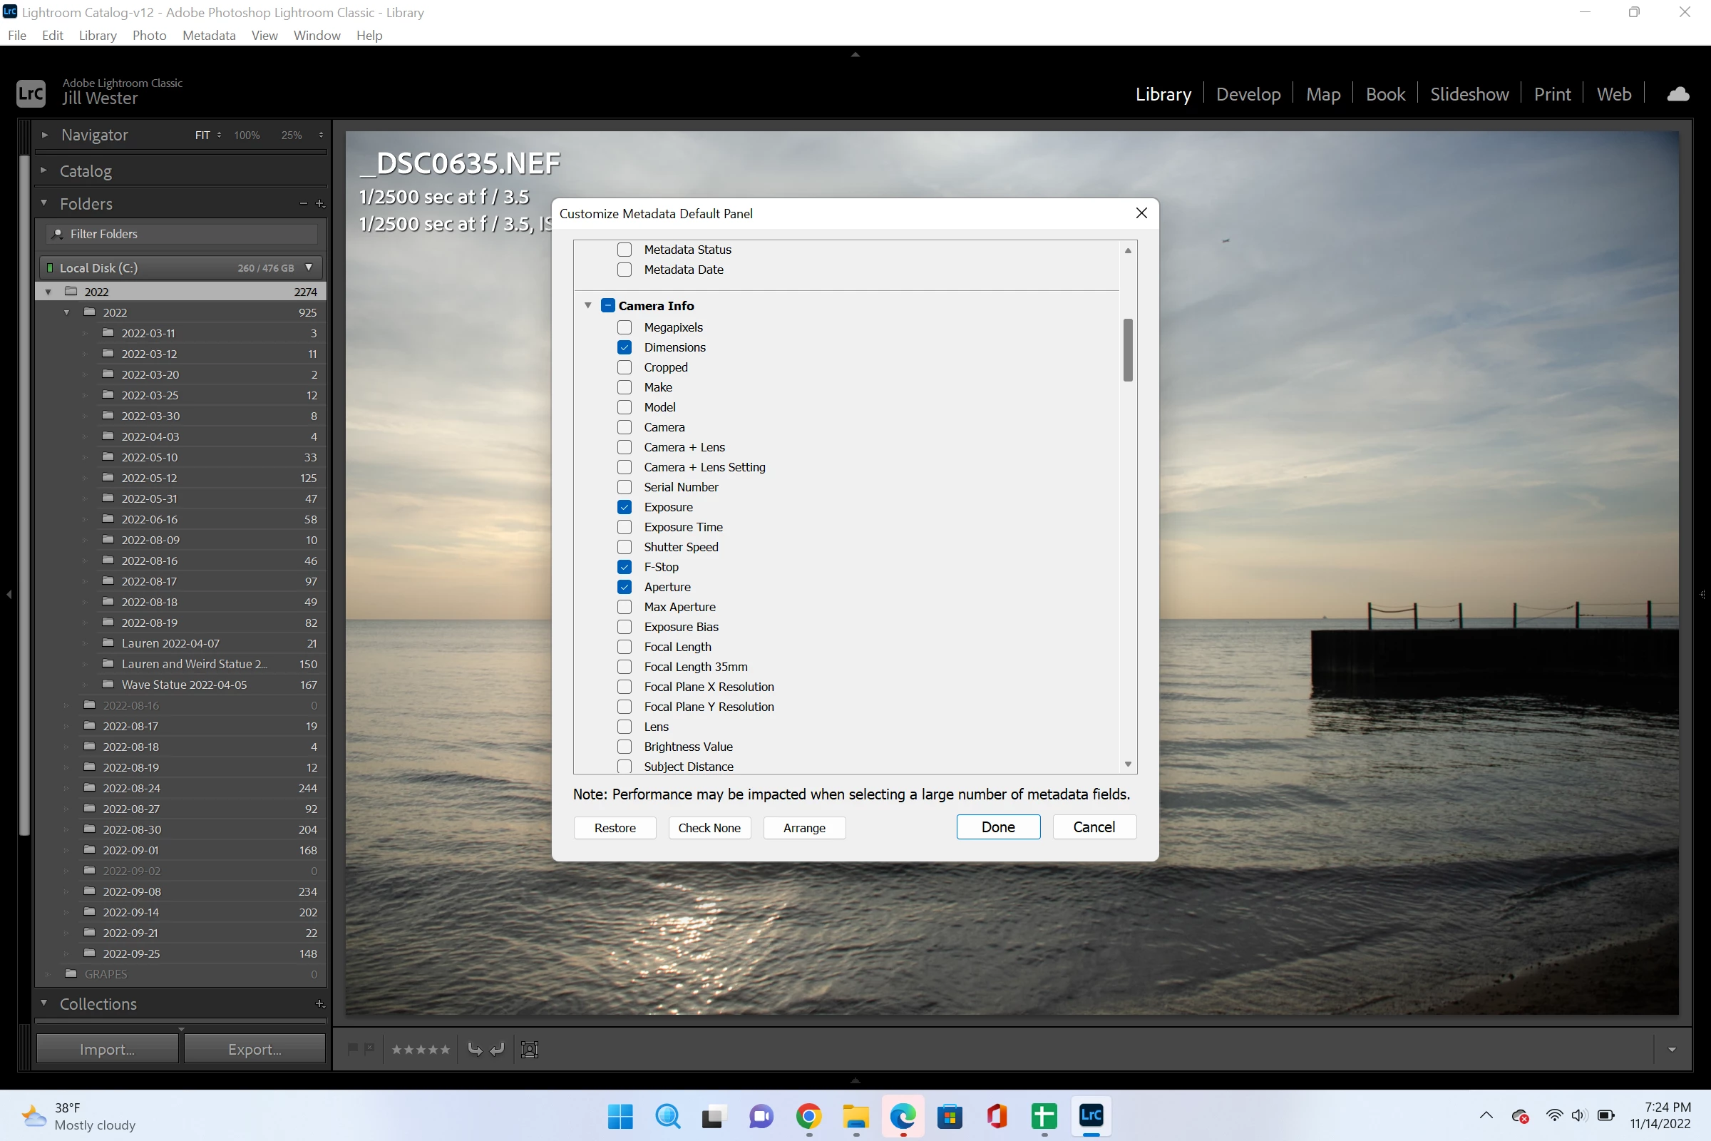This screenshot has width=1711, height=1141.
Task: Click the add new collection plus icon
Action: tap(319, 1003)
